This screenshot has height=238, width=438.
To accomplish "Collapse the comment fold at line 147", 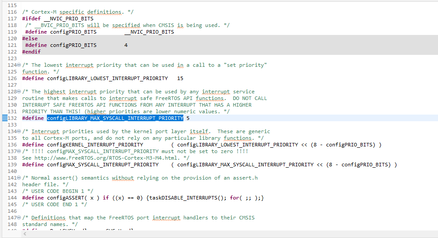I will coord(19,218).
